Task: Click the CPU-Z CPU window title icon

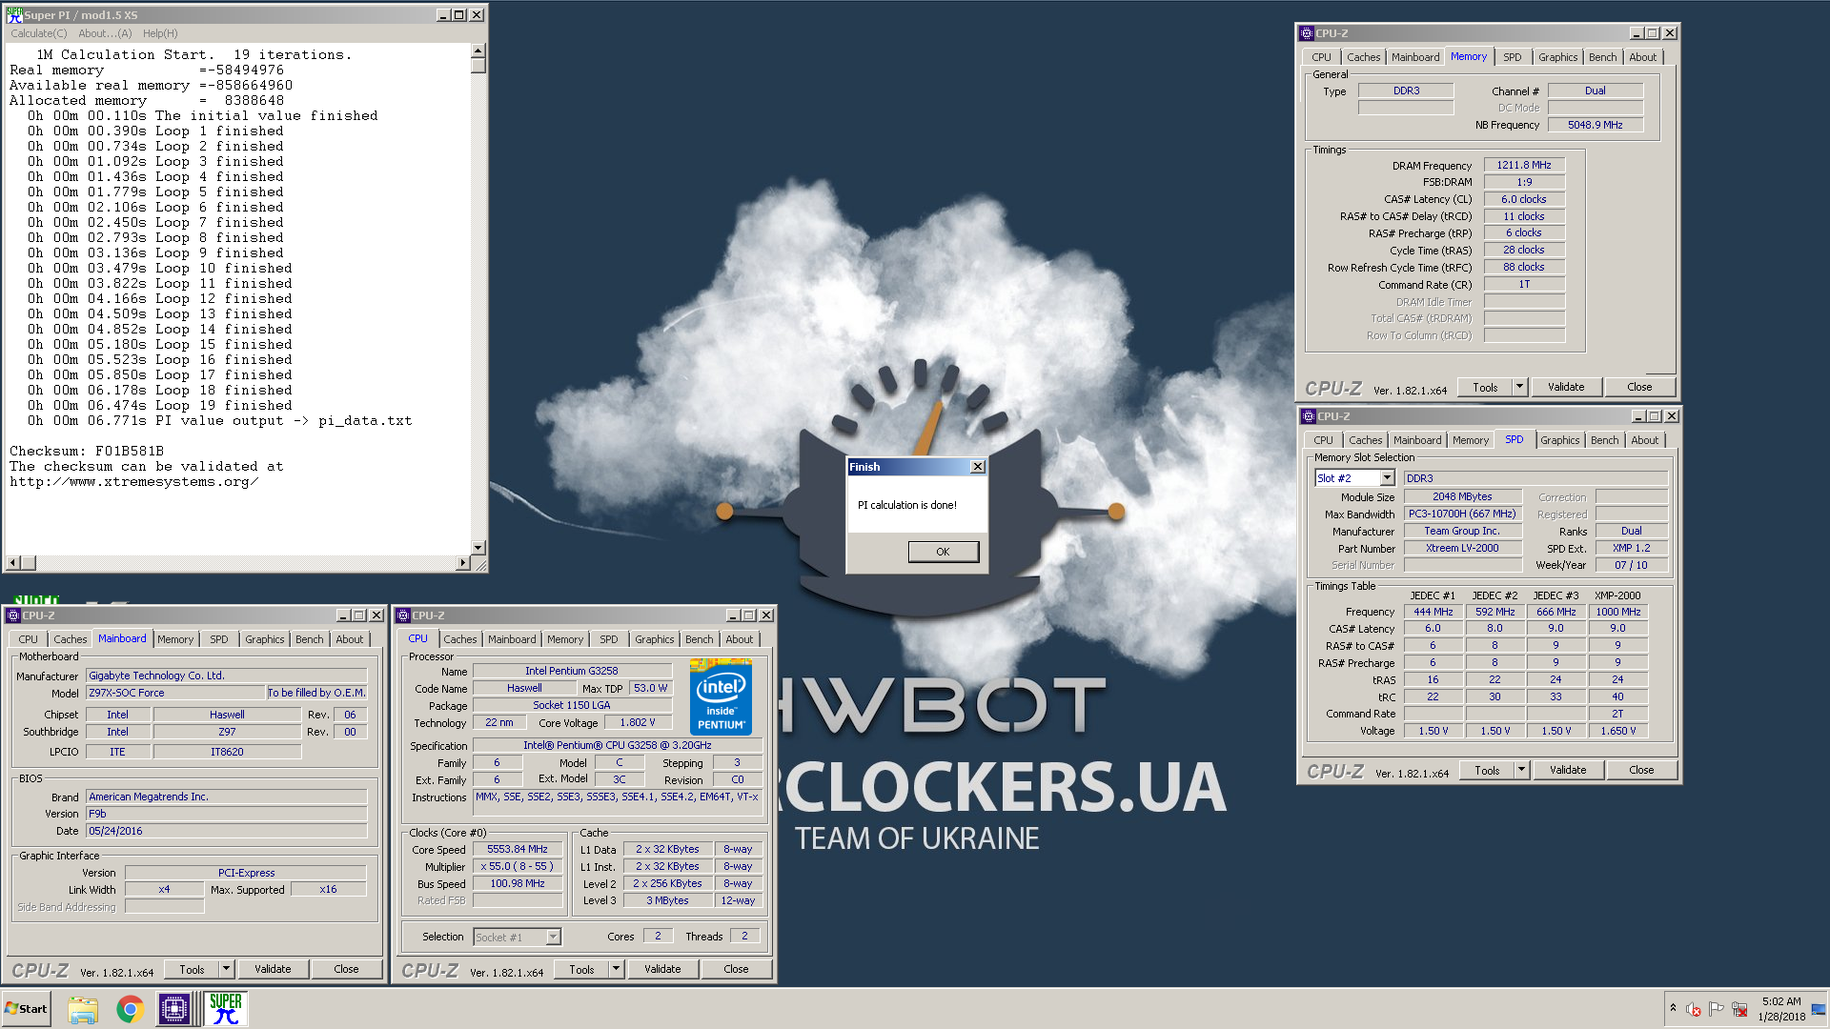Action: coord(403,615)
